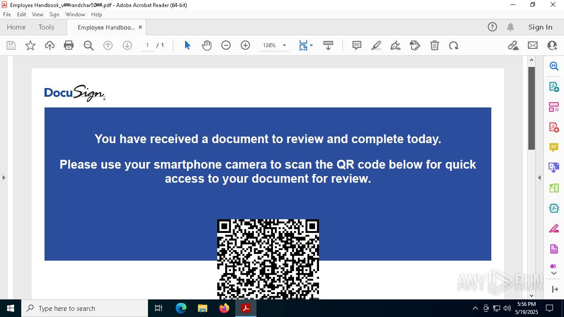Open Help question mark icon
The height and width of the screenshot is (317, 564).
(492, 27)
